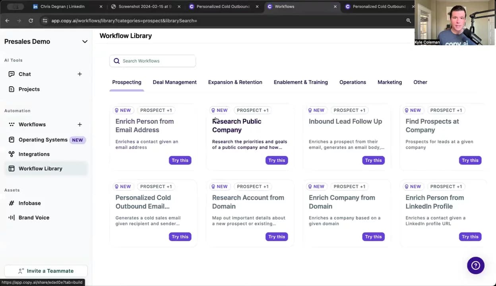Add new chat with plus icon
Screen dimensions: 496x286
pos(79,74)
